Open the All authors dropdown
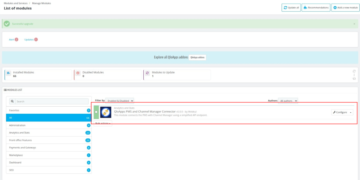 click(288, 101)
